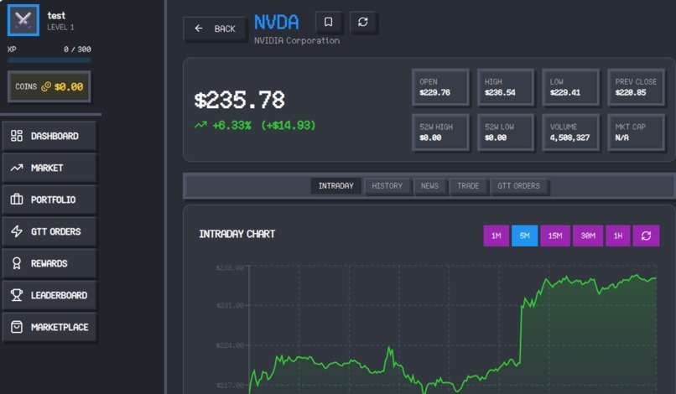Switch to the History tab
The width and height of the screenshot is (676, 394).
(x=387, y=186)
